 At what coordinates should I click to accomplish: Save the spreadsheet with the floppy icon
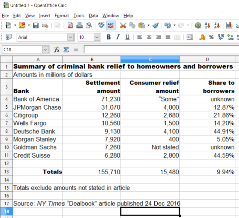(36, 25)
